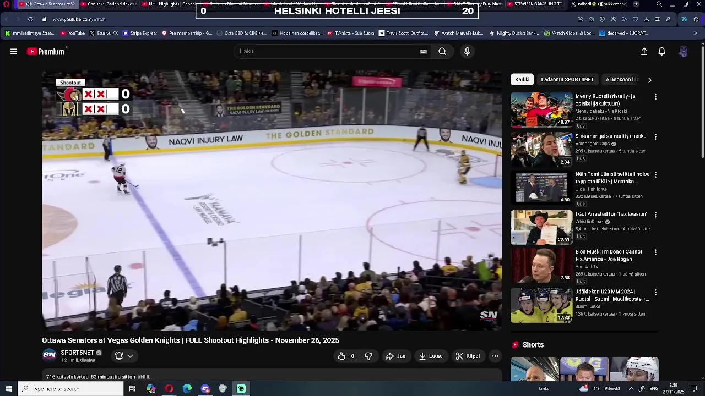Switch to Canucks' Garland dekes browser tab
The height and width of the screenshot is (396, 705).
click(109, 4)
